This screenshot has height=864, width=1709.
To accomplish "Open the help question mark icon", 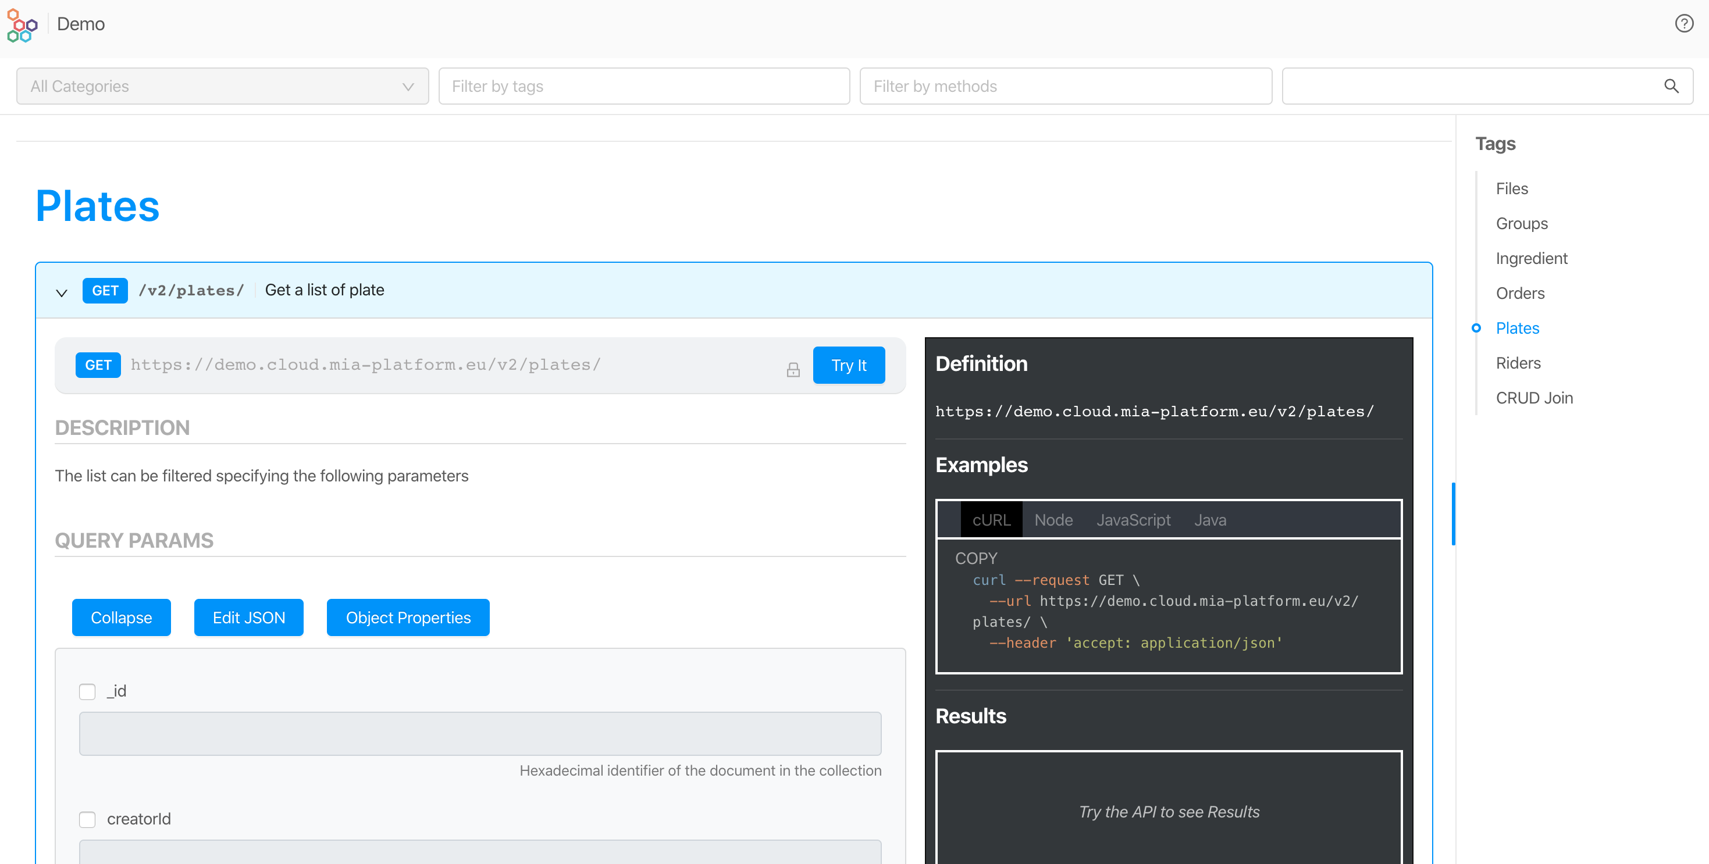I will pyautogui.click(x=1685, y=23).
